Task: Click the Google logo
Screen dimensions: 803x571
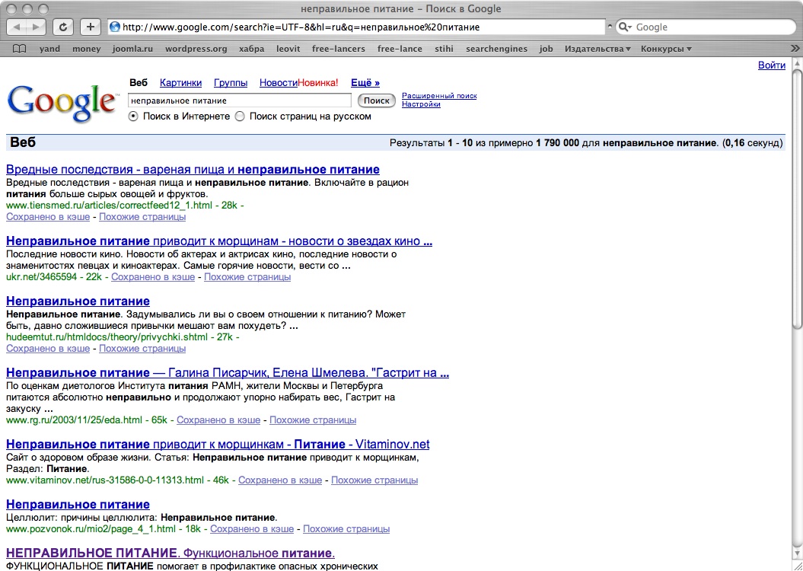Action: pyautogui.click(x=62, y=103)
